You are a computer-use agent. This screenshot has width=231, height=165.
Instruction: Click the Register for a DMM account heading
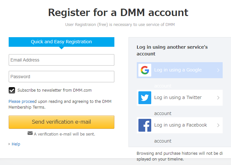pos(118,12)
